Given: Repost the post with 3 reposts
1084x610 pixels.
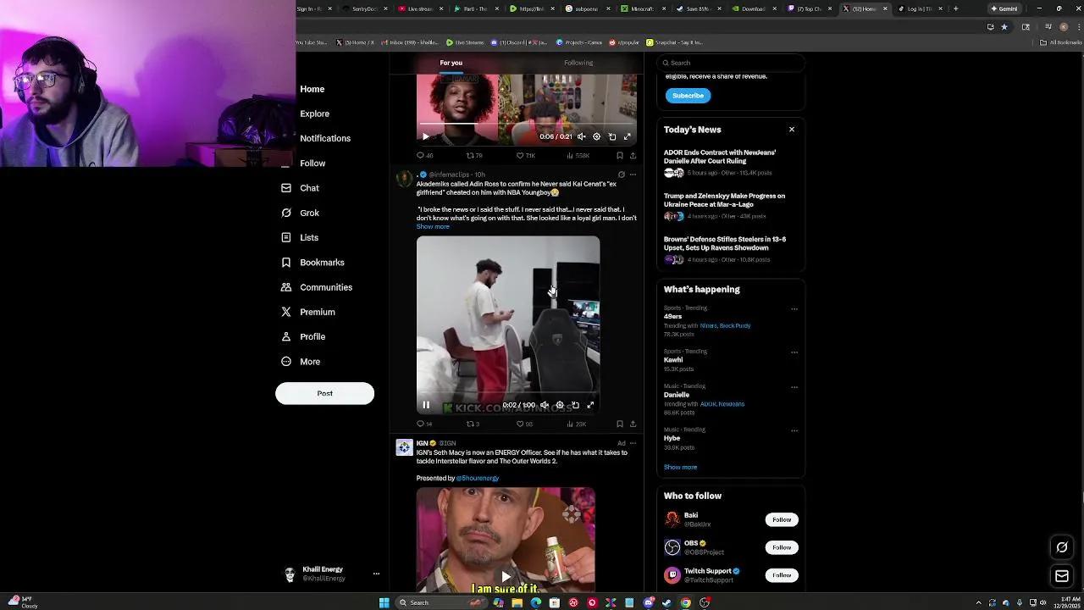Looking at the screenshot, I should pyautogui.click(x=473, y=424).
